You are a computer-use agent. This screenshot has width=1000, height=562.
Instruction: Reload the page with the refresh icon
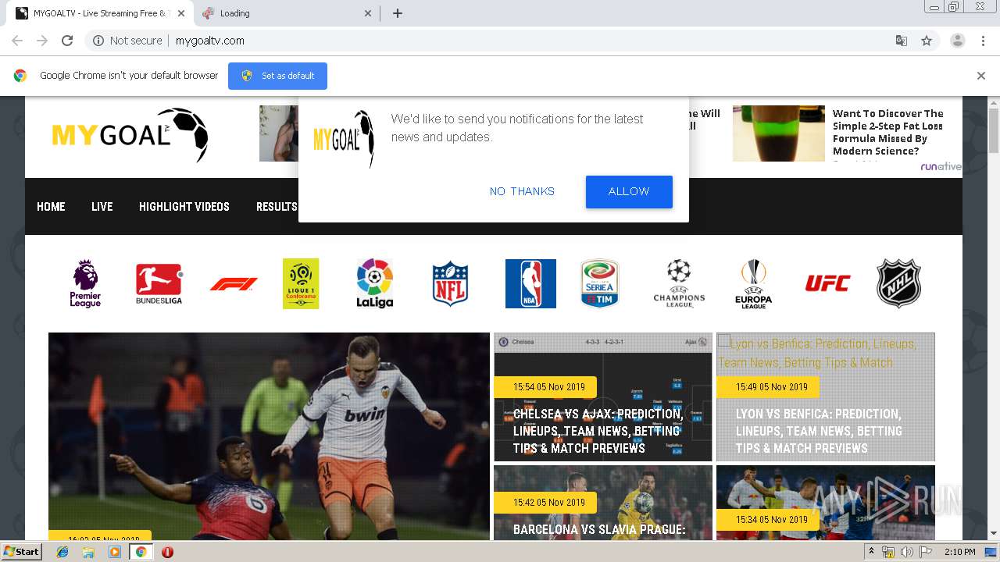[67, 41]
